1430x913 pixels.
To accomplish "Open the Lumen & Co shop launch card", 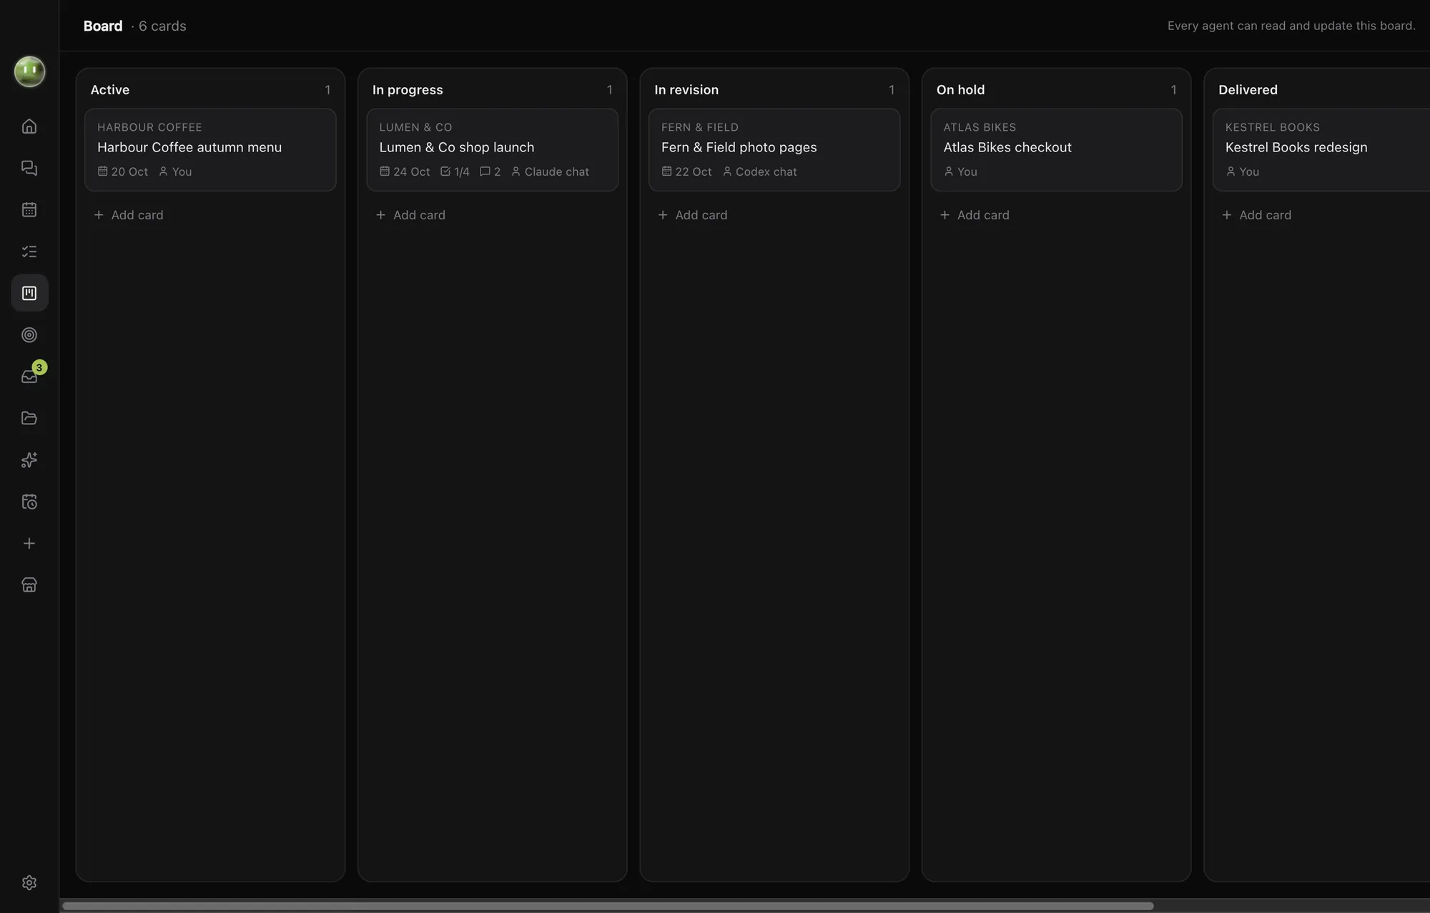I will 492,149.
